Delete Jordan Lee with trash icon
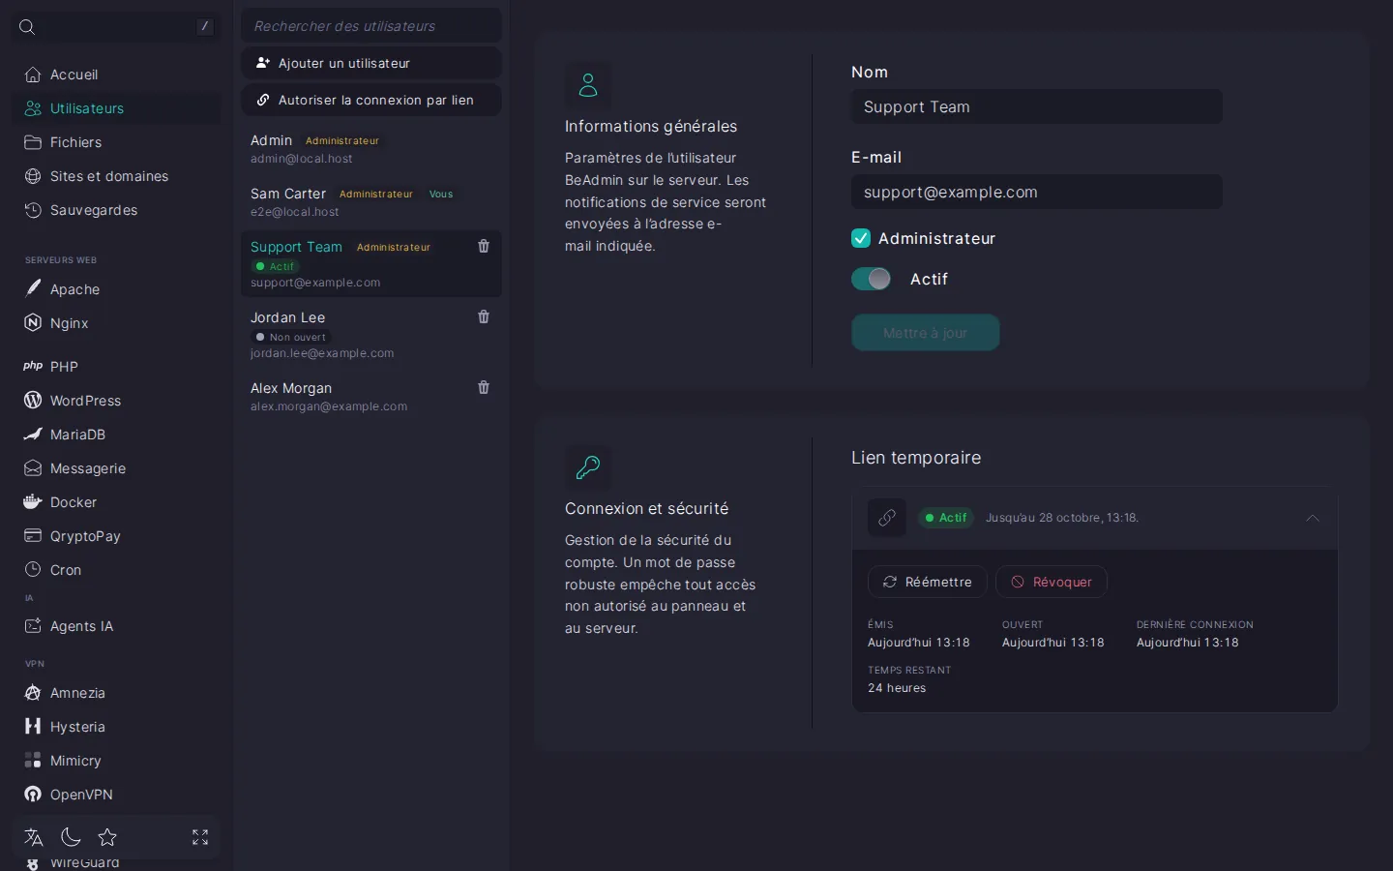The height and width of the screenshot is (871, 1393). [x=484, y=316]
